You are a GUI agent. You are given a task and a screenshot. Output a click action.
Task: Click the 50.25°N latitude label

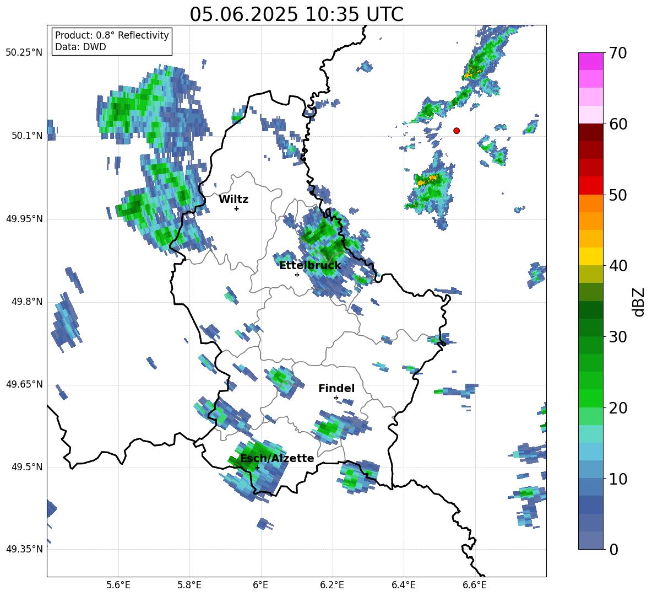(24, 53)
